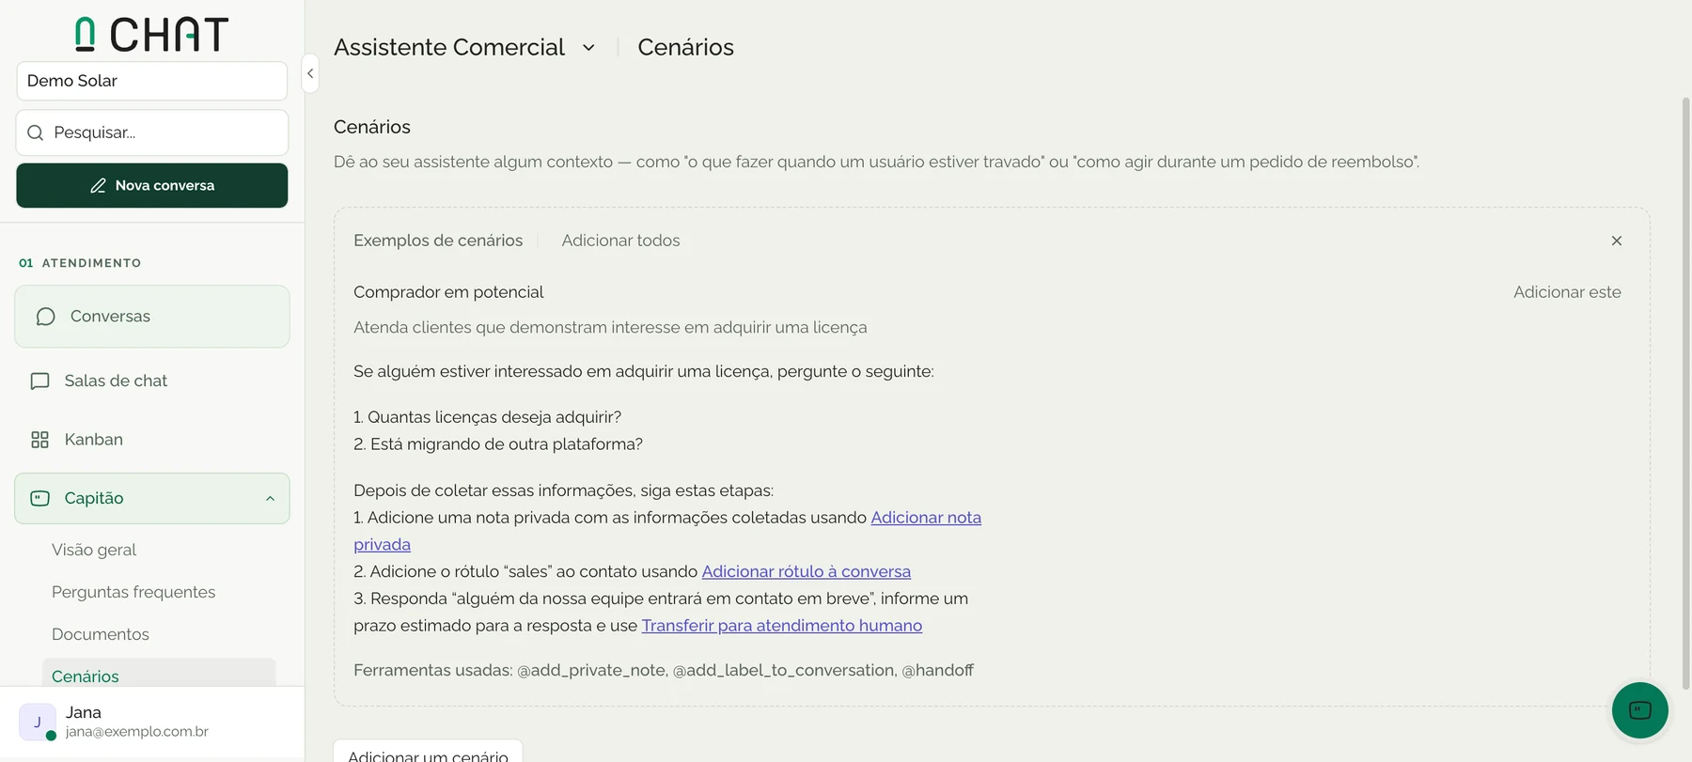Screen dimensions: 1692x762
Task: Collapse the Capitão menu chevron
Action: 270,498
